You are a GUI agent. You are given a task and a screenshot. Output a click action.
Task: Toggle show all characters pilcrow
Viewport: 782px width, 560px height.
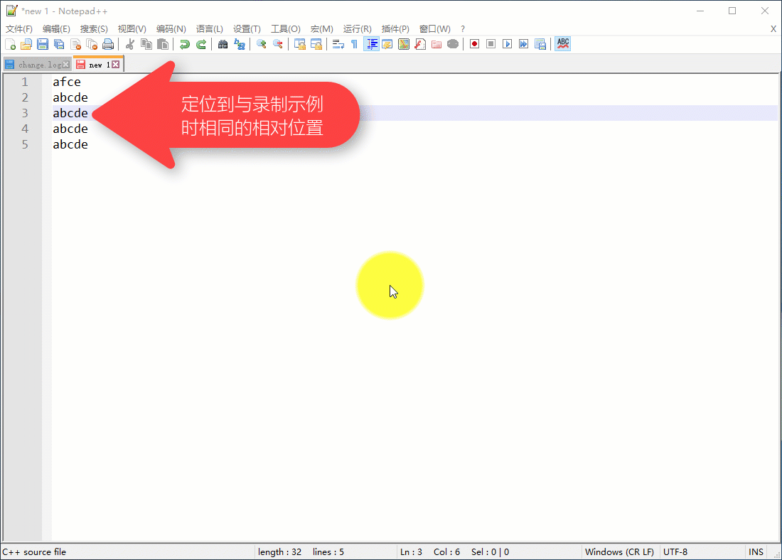click(x=354, y=44)
